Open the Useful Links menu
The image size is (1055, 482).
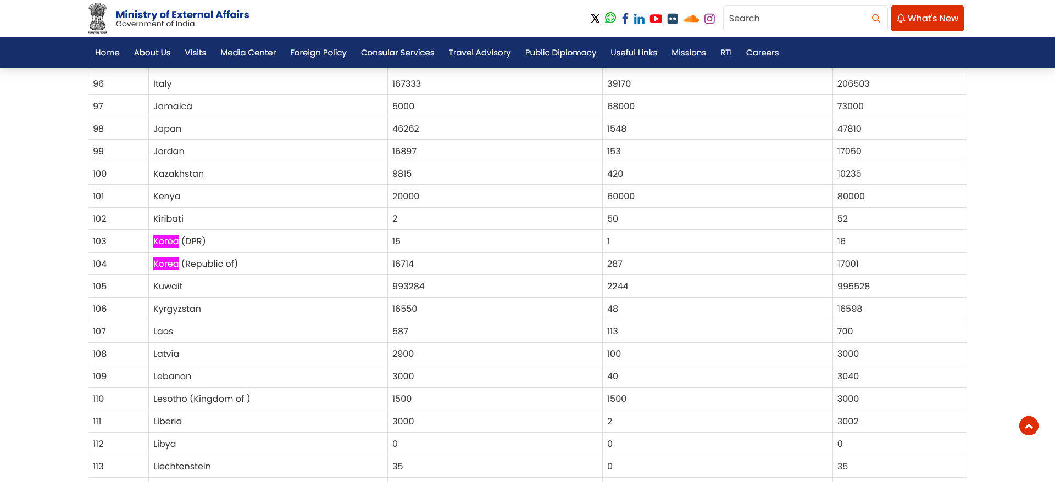tap(634, 53)
